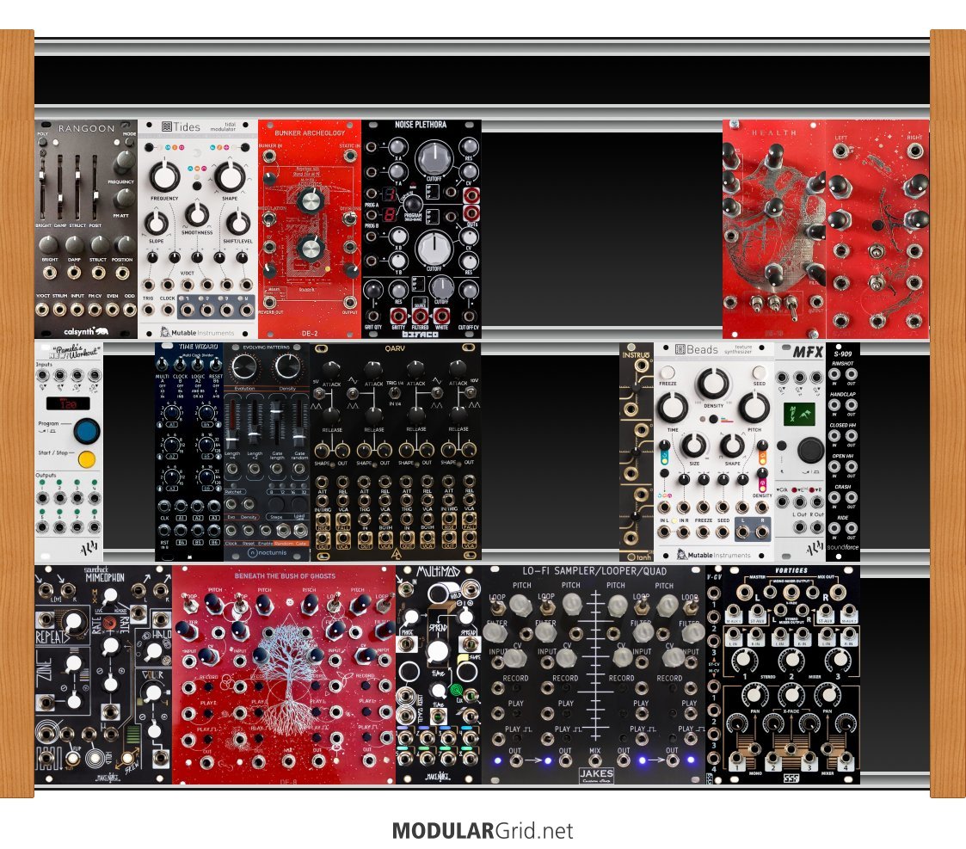Click the Rangoon ODD output jack
Viewport: 966px width, 849px height.
pyautogui.click(x=129, y=310)
